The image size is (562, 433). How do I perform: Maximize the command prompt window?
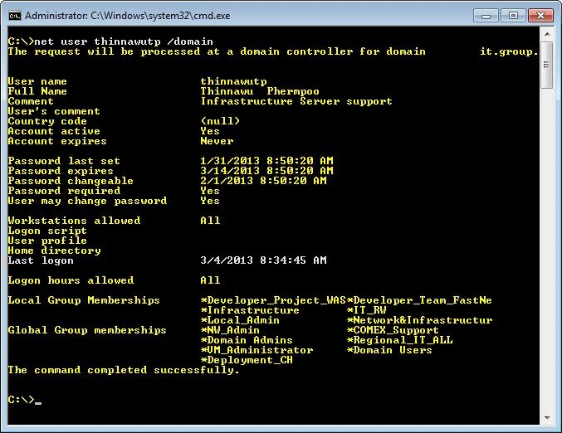pyautogui.click(x=513, y=16)
